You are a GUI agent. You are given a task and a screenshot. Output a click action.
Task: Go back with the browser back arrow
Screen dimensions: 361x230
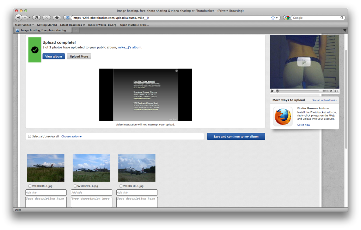pos(18,18)
